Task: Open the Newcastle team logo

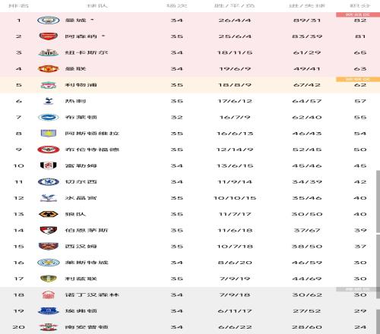Action: (49, 52)
